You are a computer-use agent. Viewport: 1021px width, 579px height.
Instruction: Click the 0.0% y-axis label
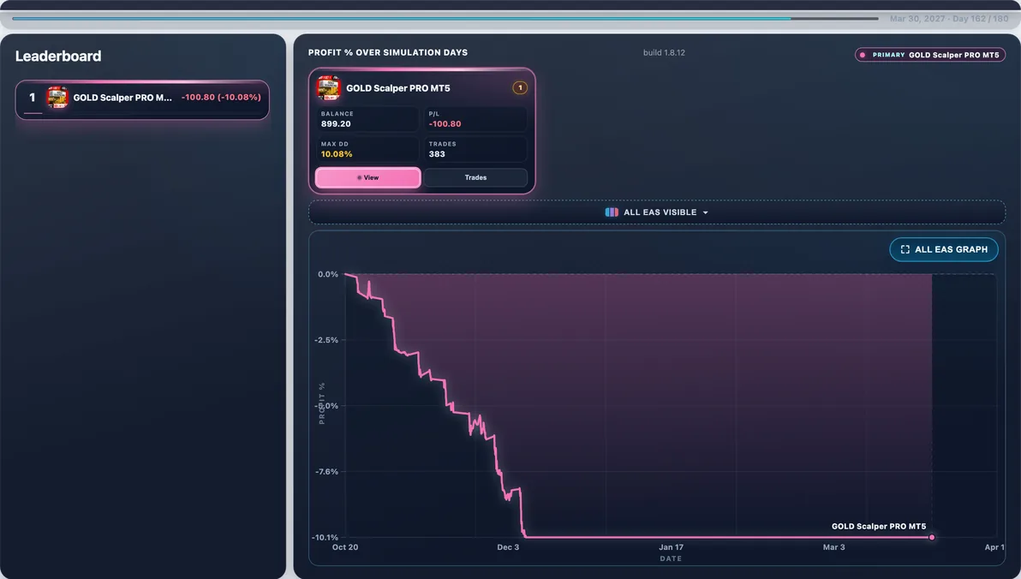pos(328,274)
